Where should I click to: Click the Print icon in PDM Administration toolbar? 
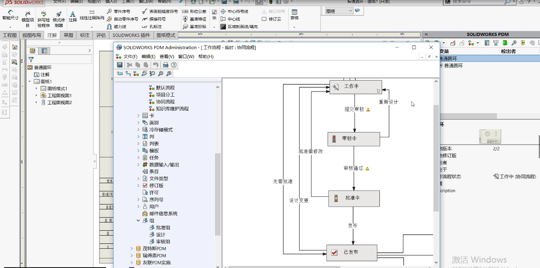tap(165, 65)
